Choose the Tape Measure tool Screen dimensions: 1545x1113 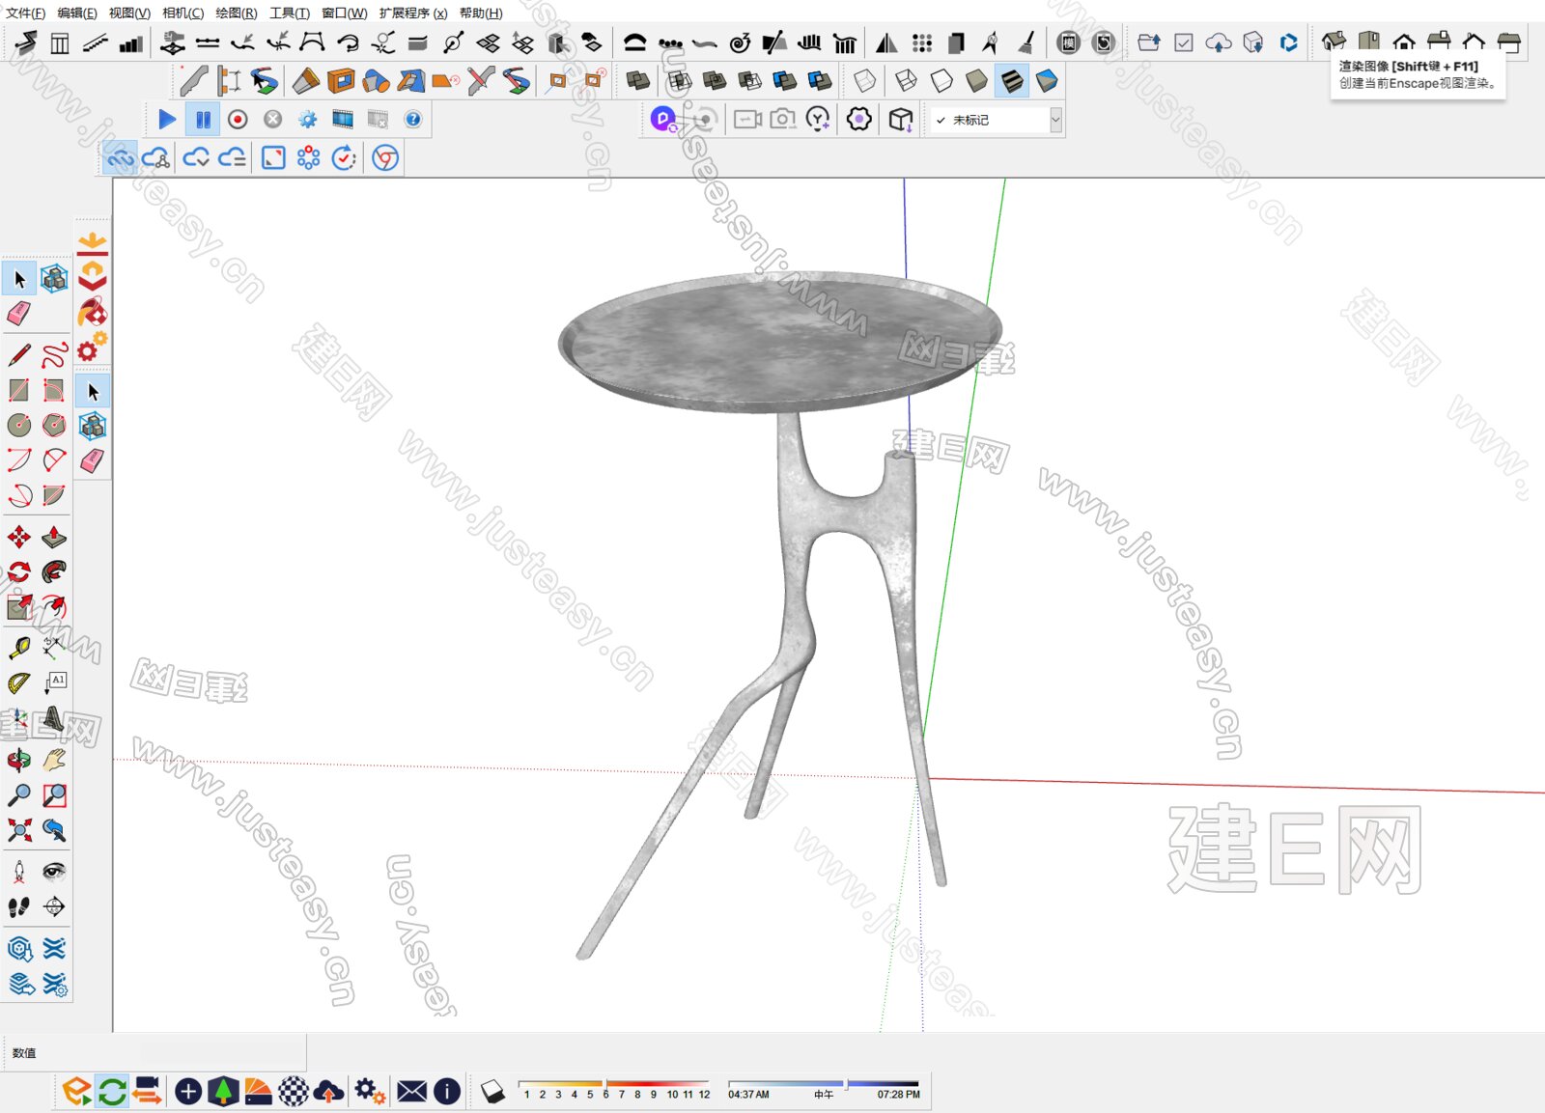pyautogui.click(x=18, y=648)
